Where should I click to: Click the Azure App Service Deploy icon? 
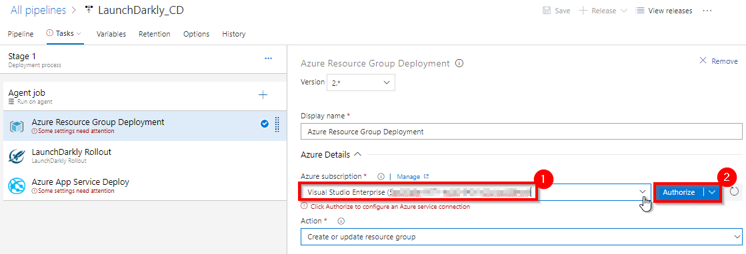click(x=17, y=186)
